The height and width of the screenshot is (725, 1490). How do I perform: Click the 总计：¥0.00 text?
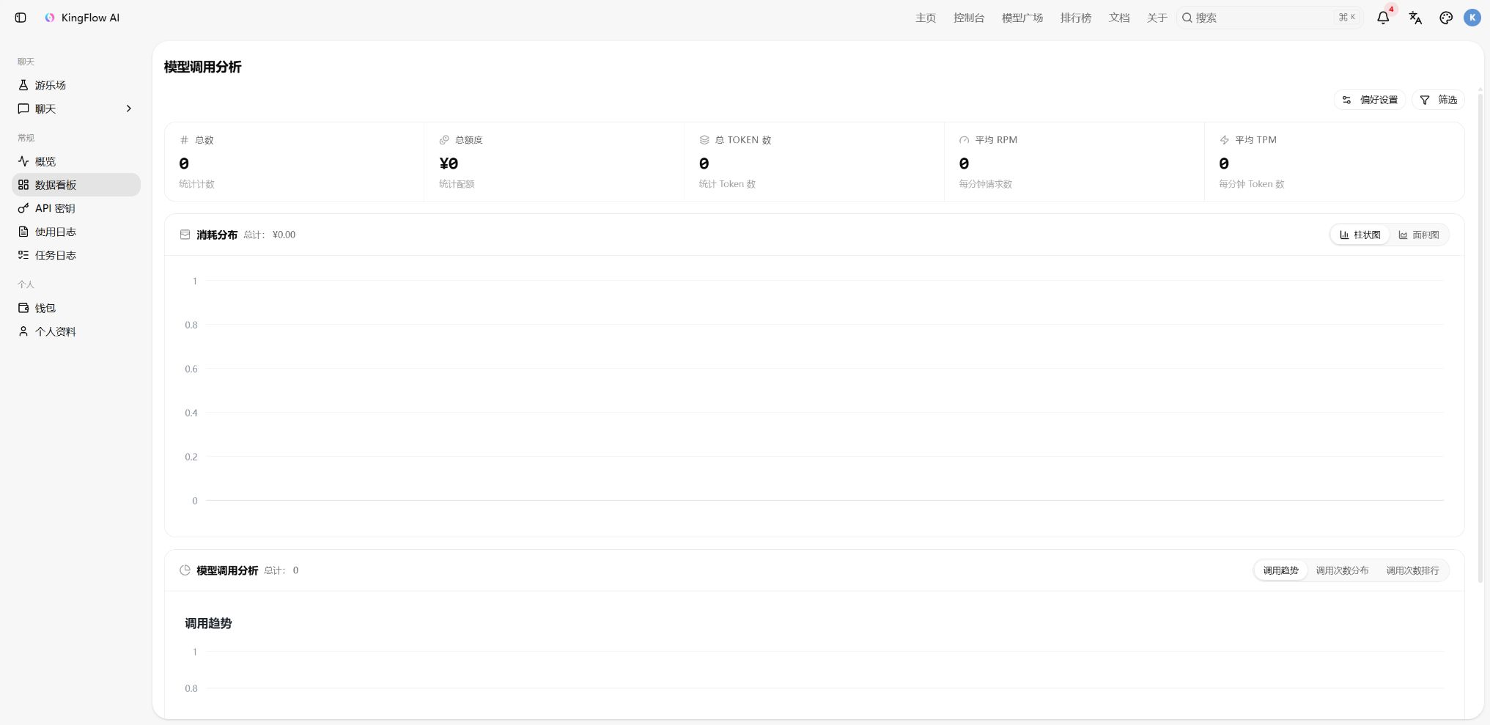[x=270, y=235]
